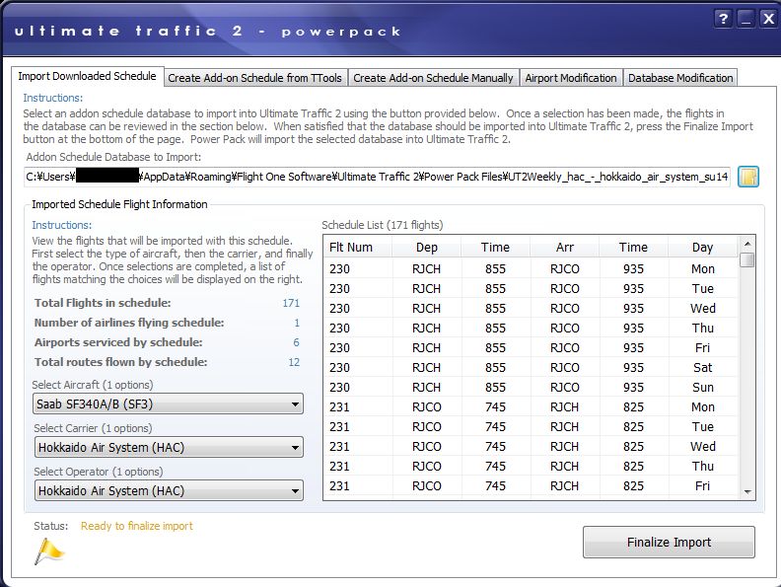
Task: Click the yellow status flag icon
Action: [49, 551]
